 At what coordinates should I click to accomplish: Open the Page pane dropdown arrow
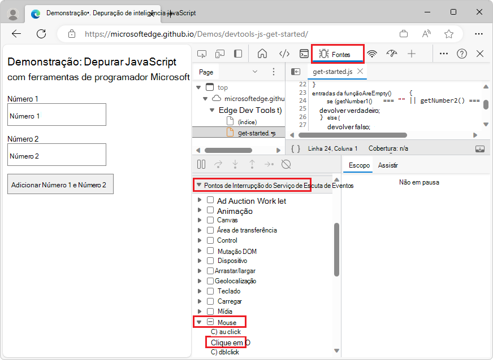click(x=254, y=72)
